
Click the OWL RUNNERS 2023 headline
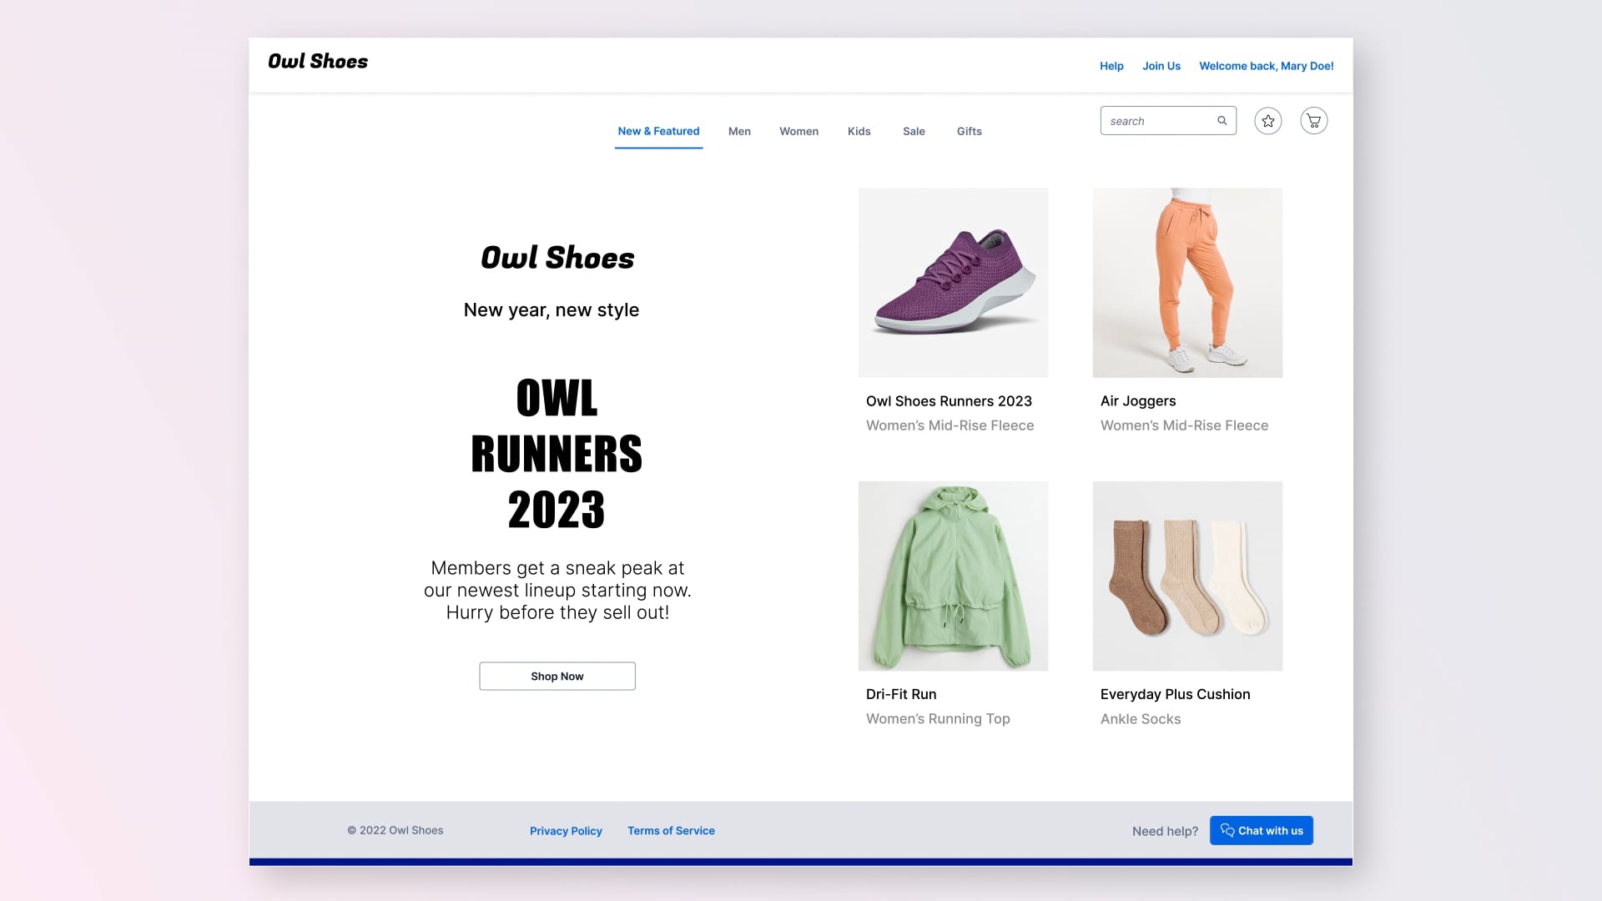pos(557,454)
